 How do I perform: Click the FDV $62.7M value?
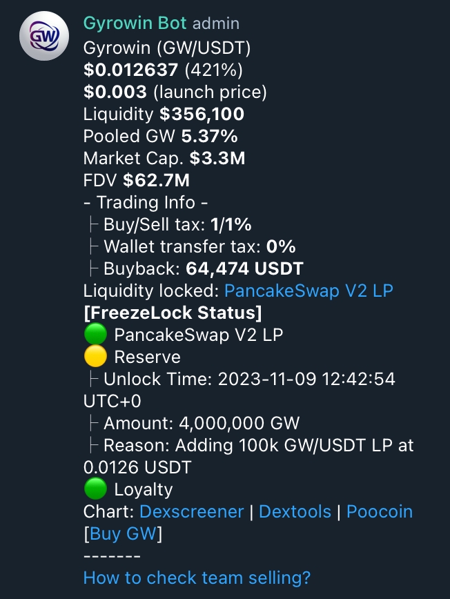tap(156, 180)
